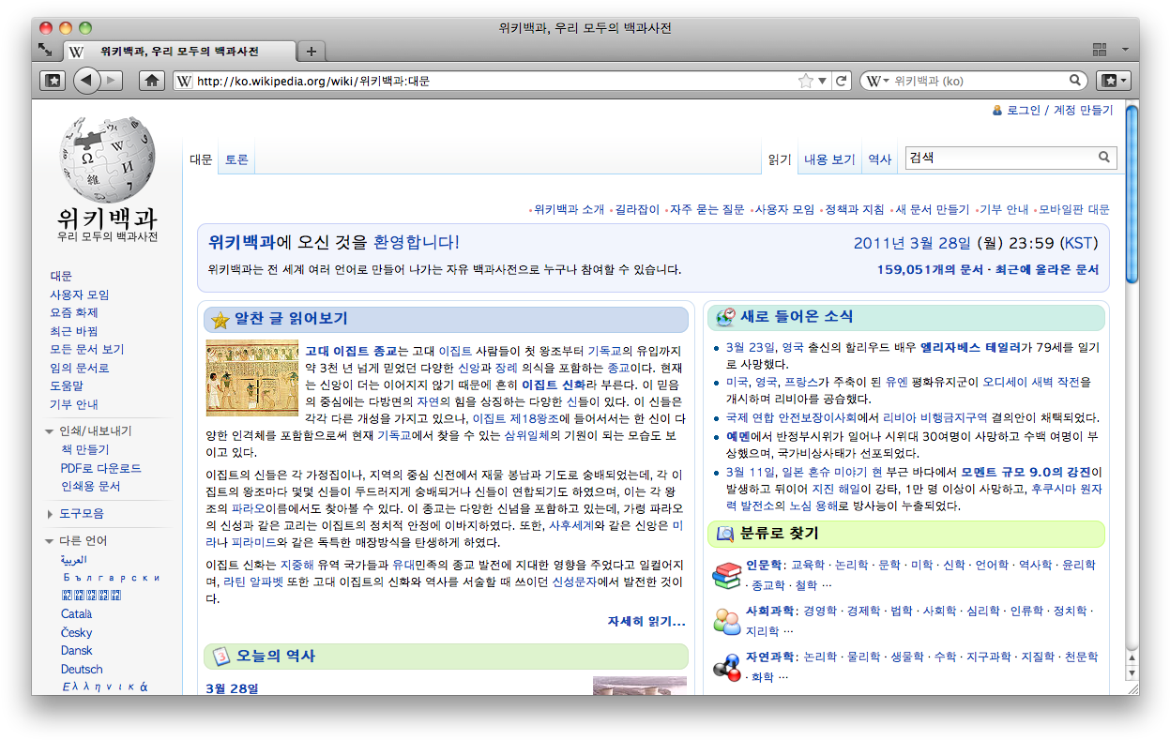Click the vertical scrollbar thumb
The height and width of the screenshot is (740, 1170).
[1132, 194]
